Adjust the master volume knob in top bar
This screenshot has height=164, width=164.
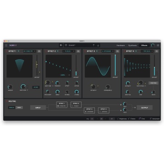153,45
